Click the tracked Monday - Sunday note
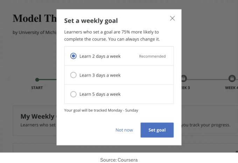Screen dimensions: 238x163 (101, 110)
